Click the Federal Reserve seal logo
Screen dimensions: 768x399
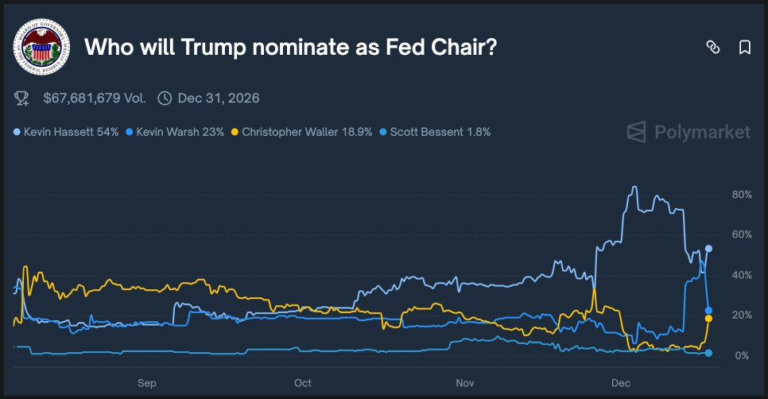pyautogui.click(x=42, y=47)
